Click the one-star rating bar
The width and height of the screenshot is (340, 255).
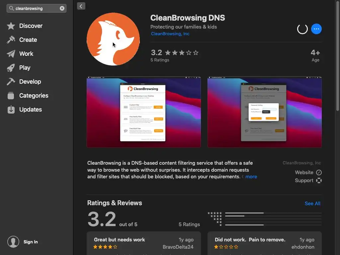click(273, 225)
